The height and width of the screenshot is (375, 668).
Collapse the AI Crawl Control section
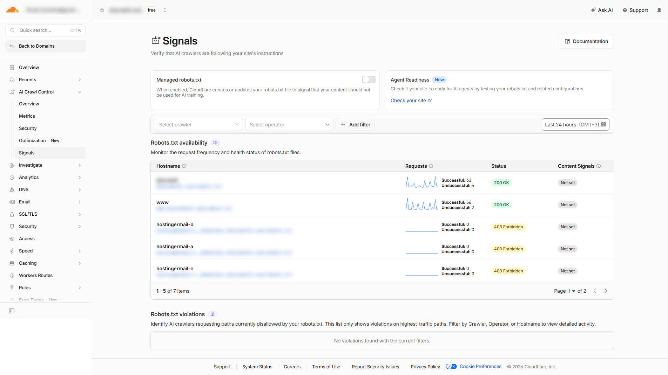(x=80, y=92)
